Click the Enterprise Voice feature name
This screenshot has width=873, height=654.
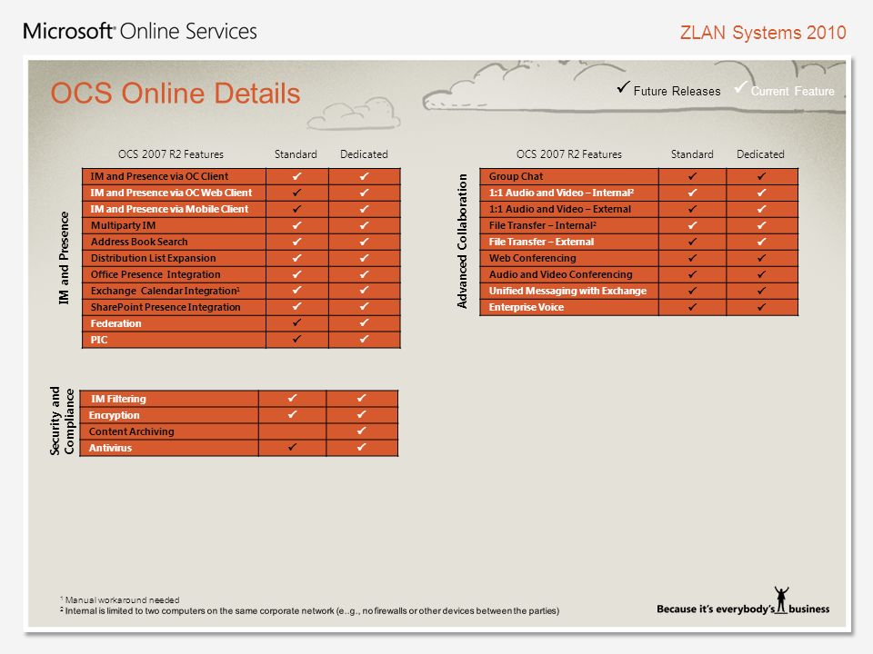(527, 307)
